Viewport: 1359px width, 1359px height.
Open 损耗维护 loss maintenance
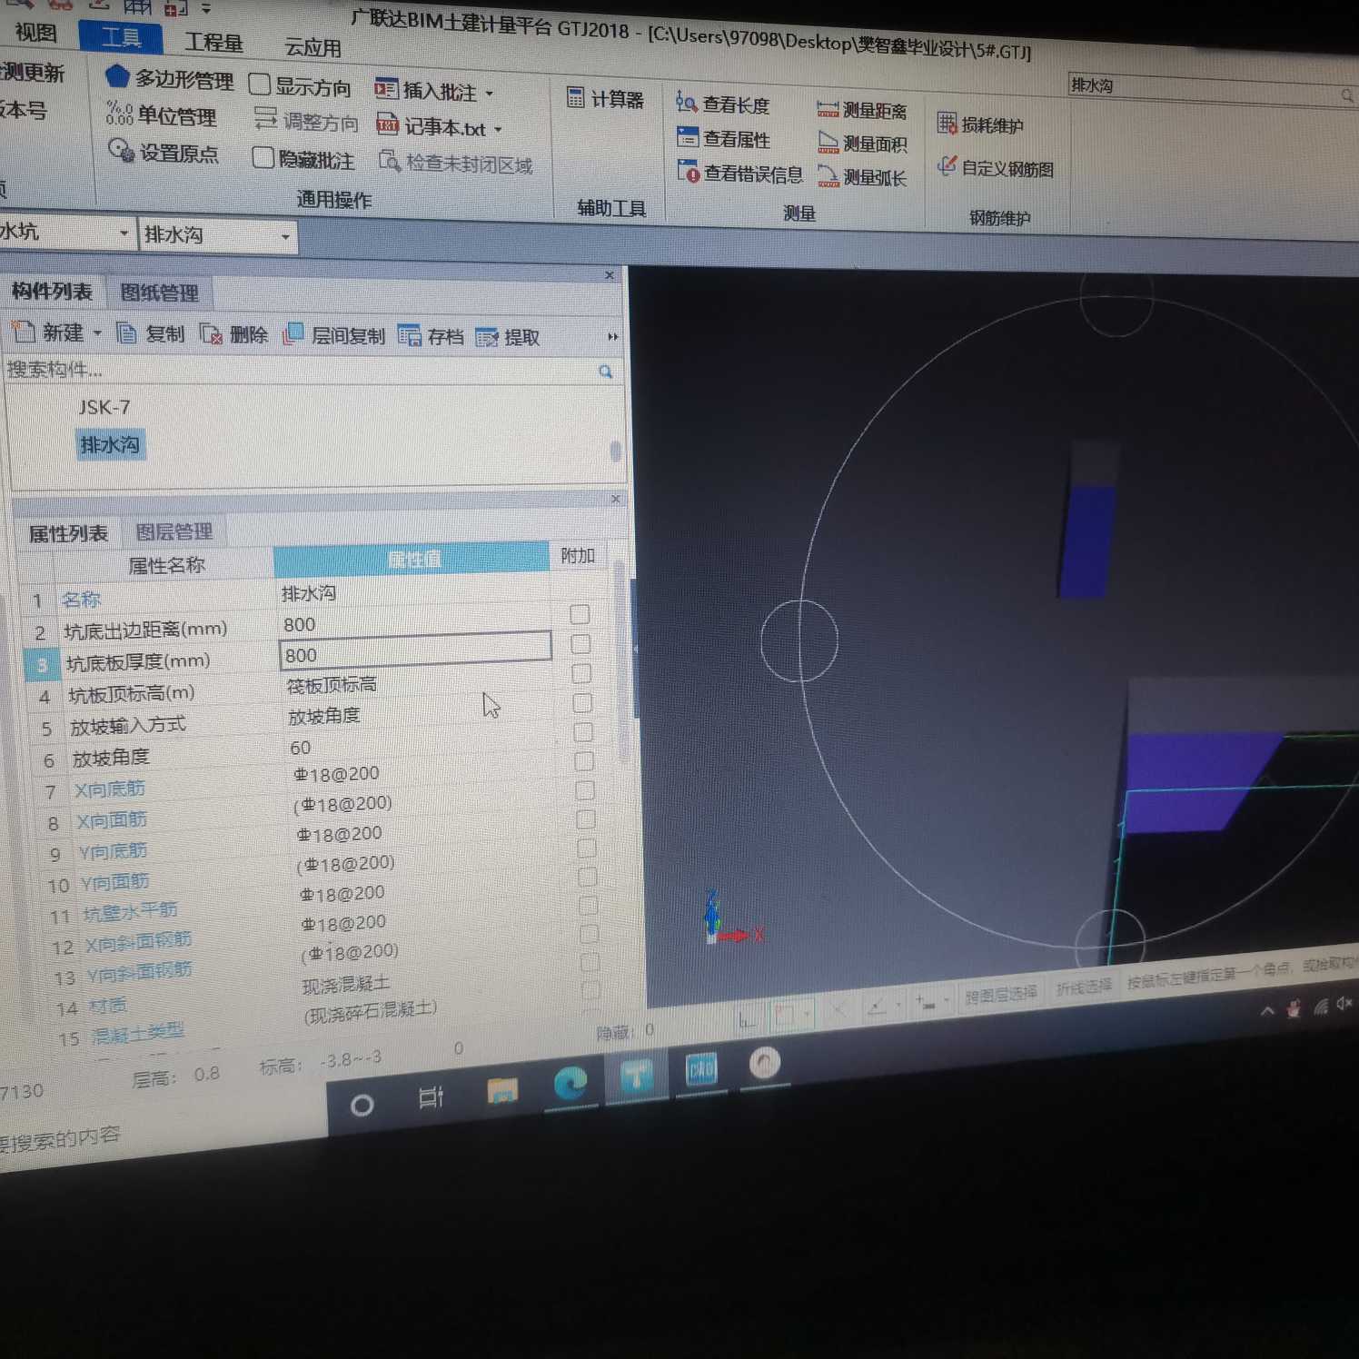980,124
